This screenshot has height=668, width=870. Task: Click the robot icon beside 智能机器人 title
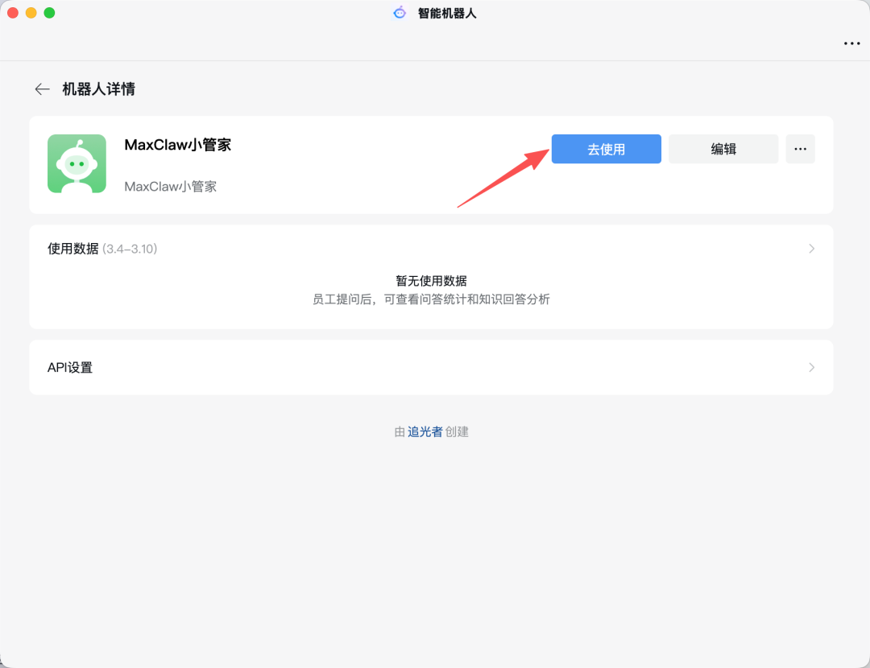399,12
